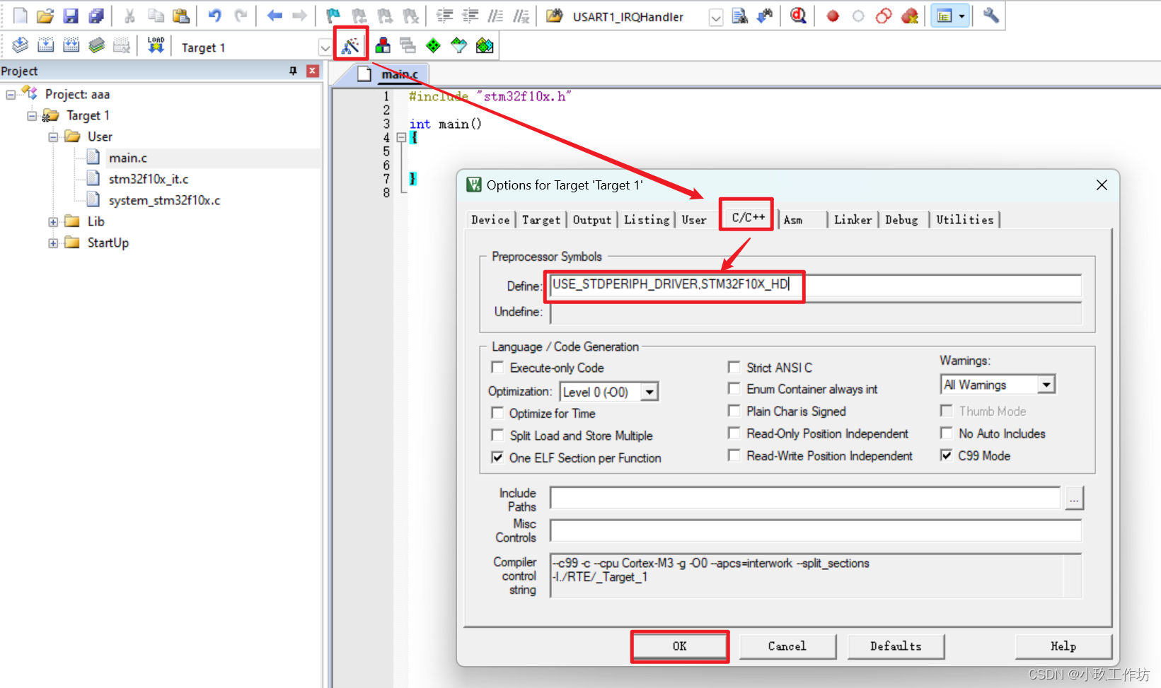Viewport: 1161px width, 688px height.
Task: Click the Include Paths text field
Action: pos(805,498)
